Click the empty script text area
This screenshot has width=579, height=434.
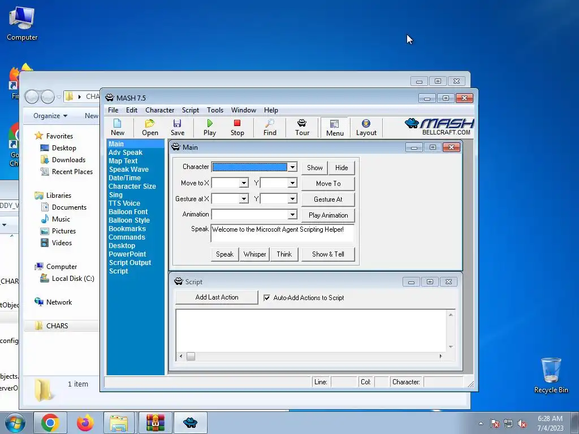[312, 331]
